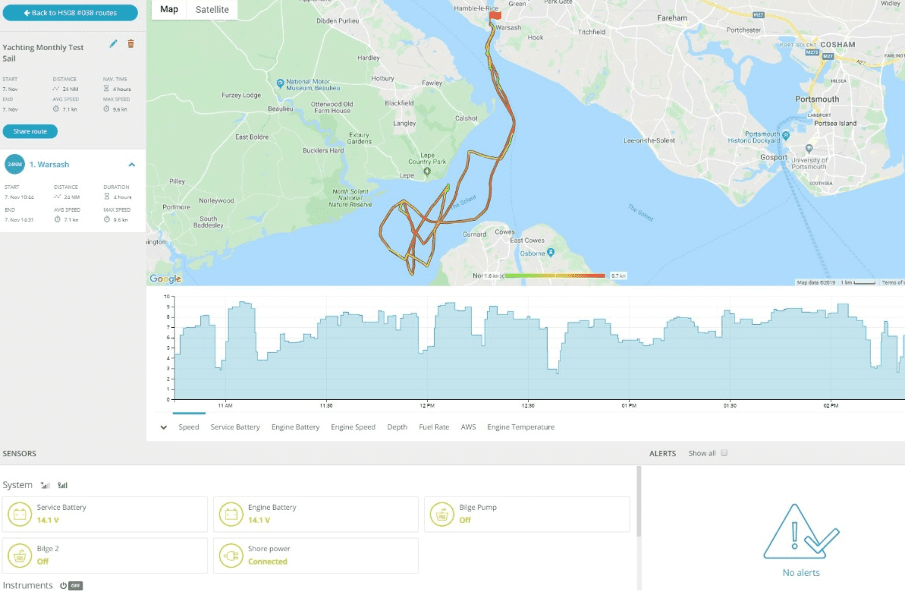Delete route using trash icon
Viewport: 905px width, 595px height.
pyautogui.click(x=131, y=44)
